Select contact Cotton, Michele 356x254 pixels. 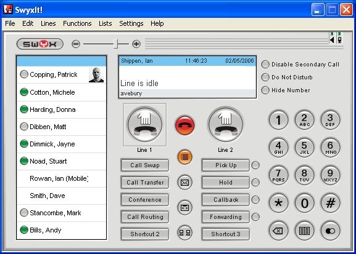pyautogui.click(x=62, y=92)
